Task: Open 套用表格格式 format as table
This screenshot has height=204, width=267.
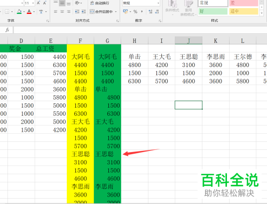Action: [189, 8]
